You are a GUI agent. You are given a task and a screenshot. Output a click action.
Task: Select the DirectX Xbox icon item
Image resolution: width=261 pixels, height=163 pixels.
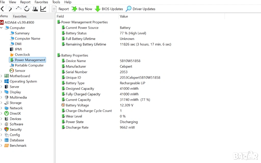[x=15, y=113]
